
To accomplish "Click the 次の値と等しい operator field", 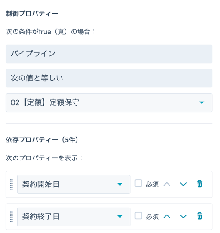I will 109,78.
